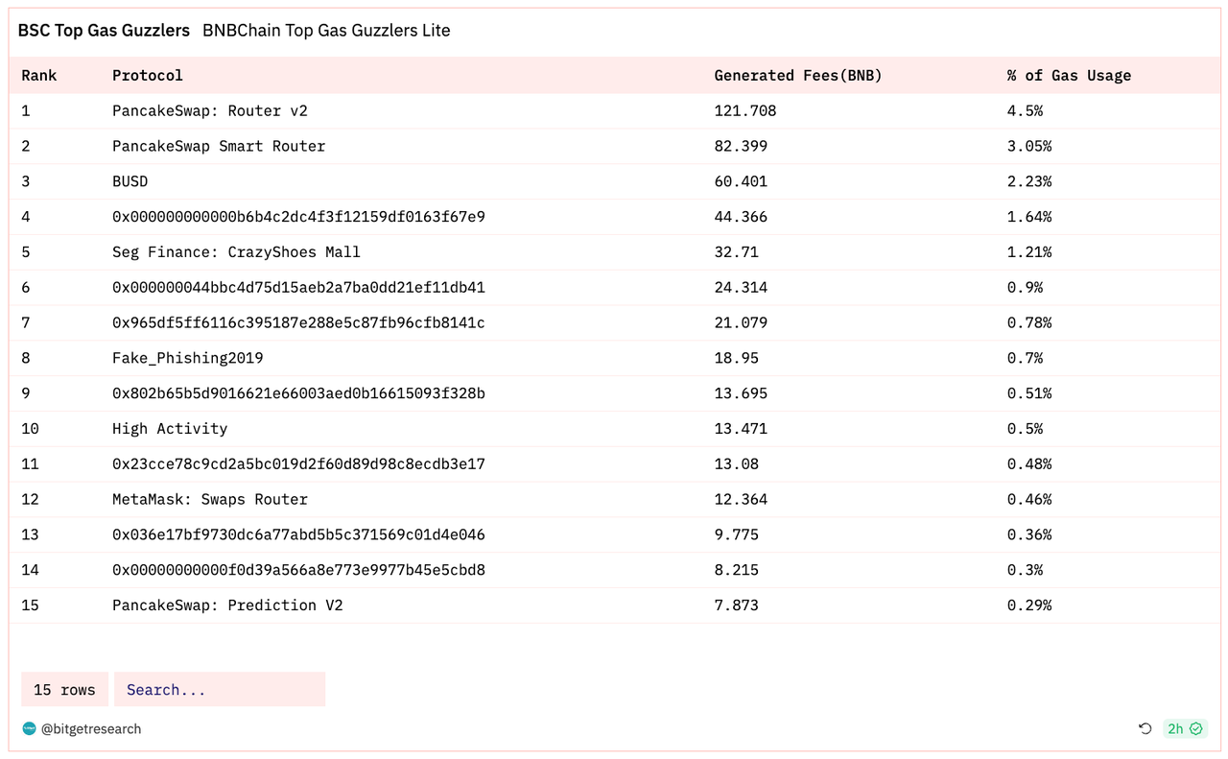1228x759 pixels.
Task: Click the refresh icon next to 2h
Action: pos(1145,728)
